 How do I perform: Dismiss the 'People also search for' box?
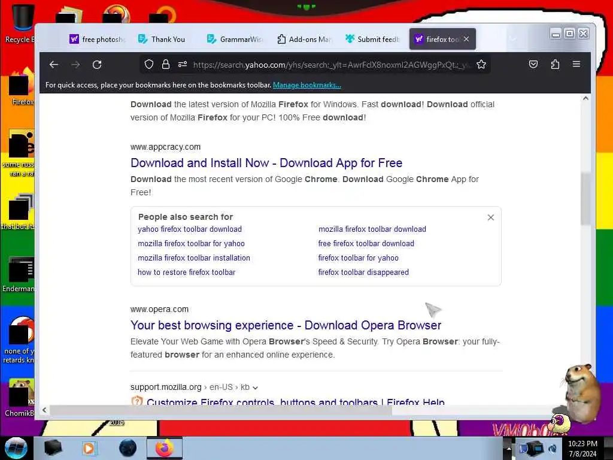click(x=491, y=217)
